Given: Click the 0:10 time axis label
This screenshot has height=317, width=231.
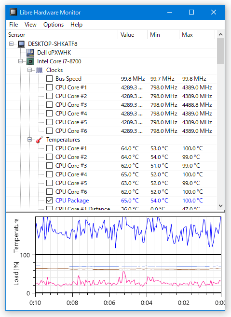Looking at the screenshot, I should 35,303.
